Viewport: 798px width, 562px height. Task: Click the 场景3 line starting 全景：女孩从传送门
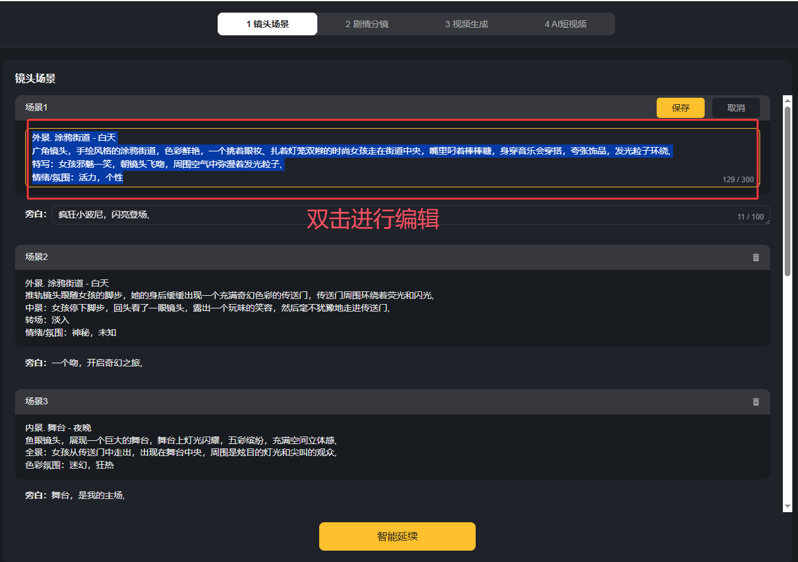coord(181,452)
